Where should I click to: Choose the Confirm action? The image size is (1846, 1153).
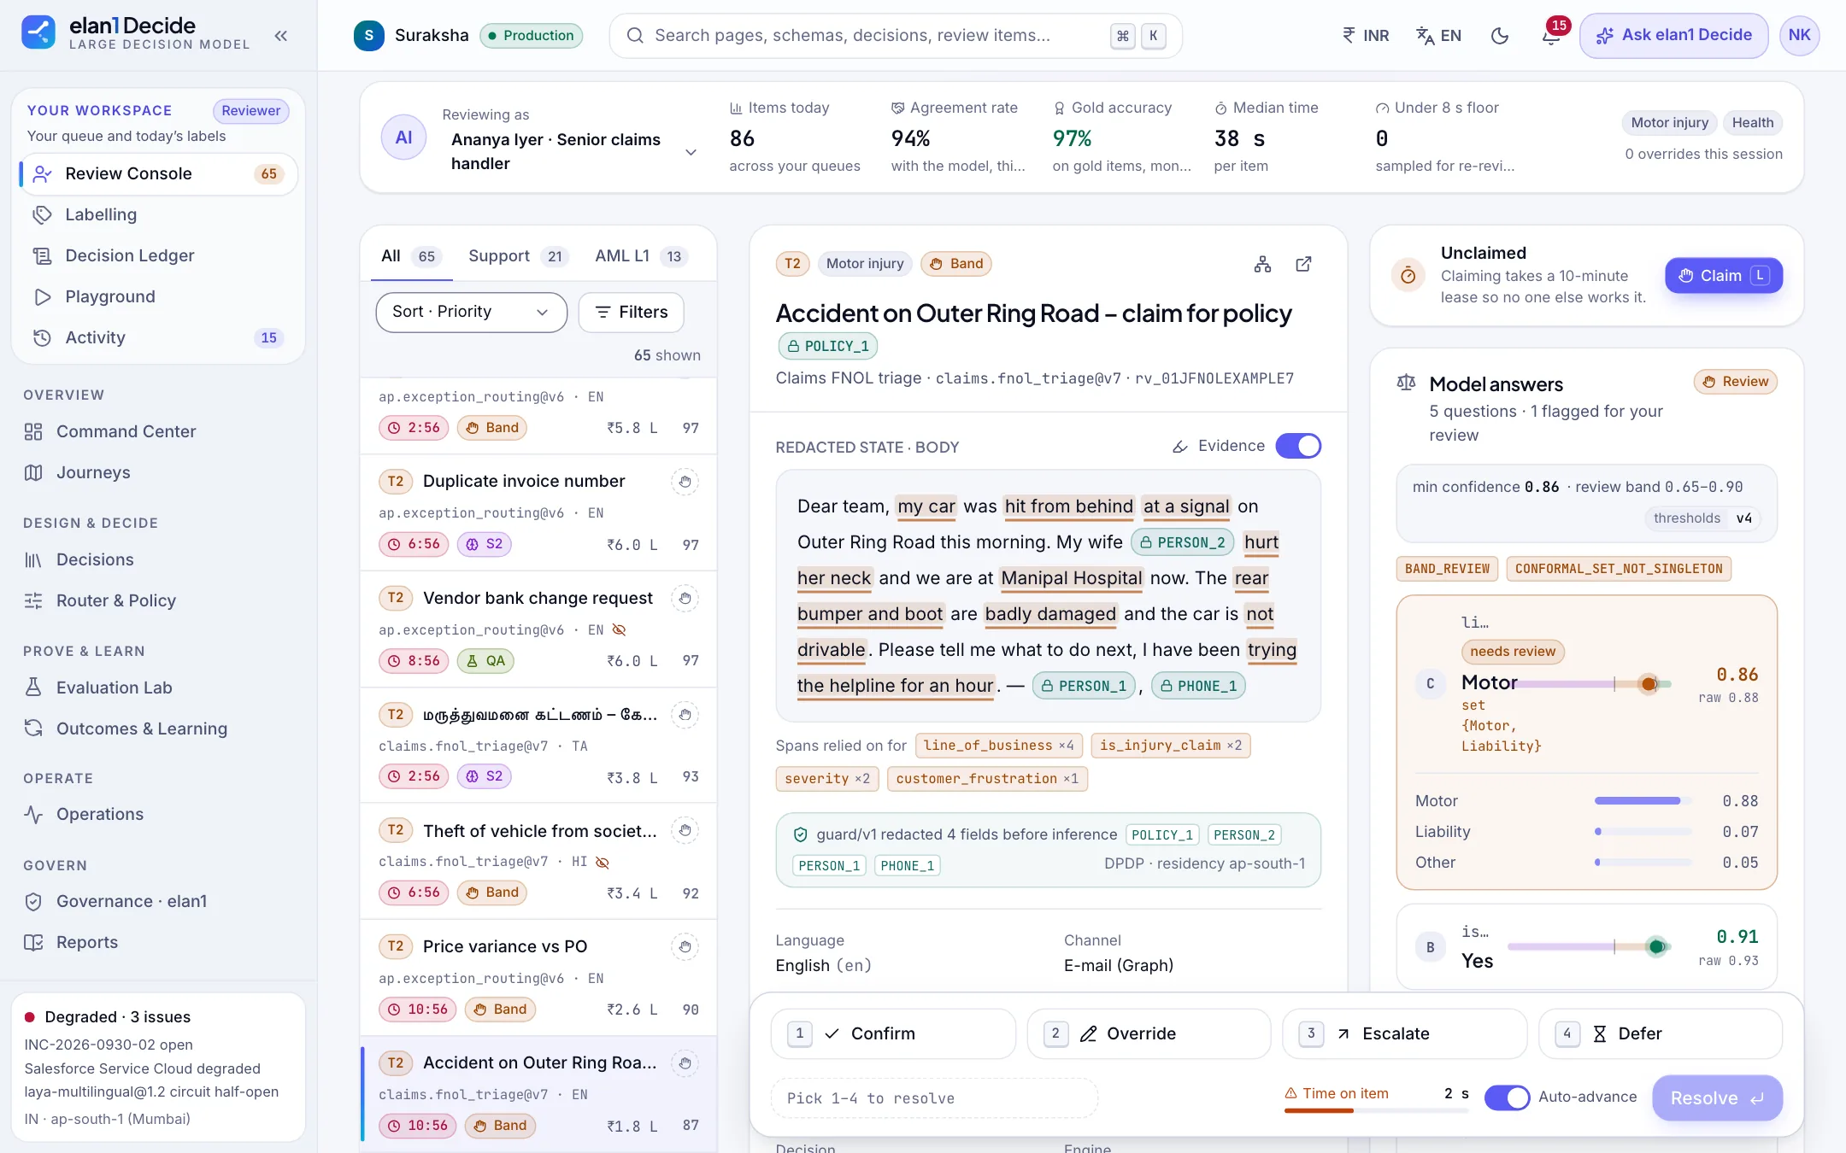(x=893, y=1033)
